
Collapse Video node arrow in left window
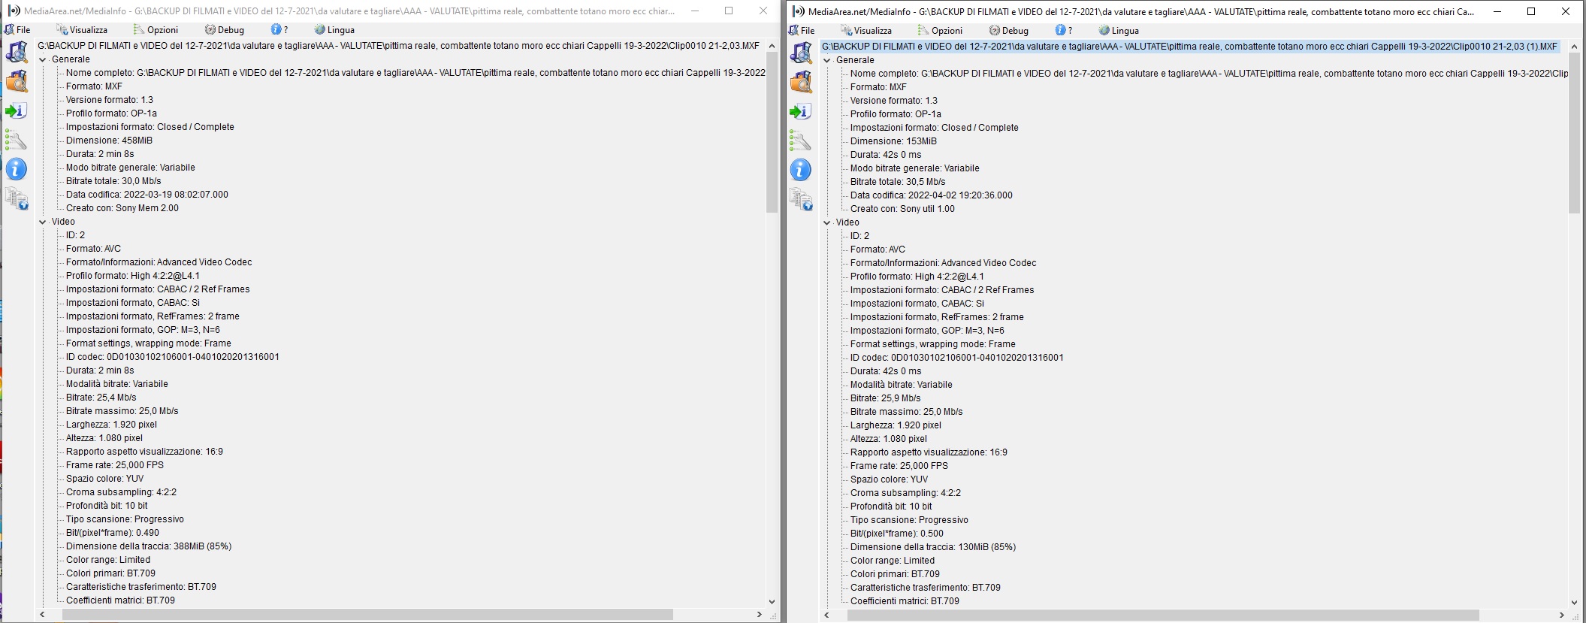[43, 222]
